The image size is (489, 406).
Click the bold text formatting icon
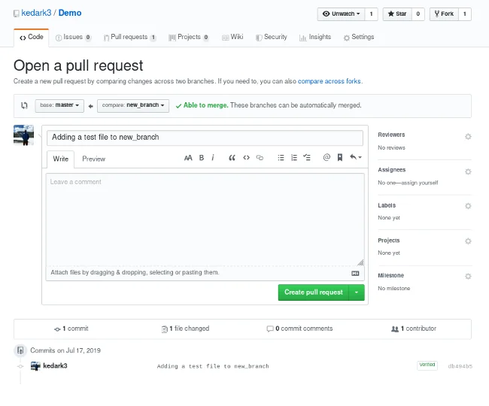202,158
